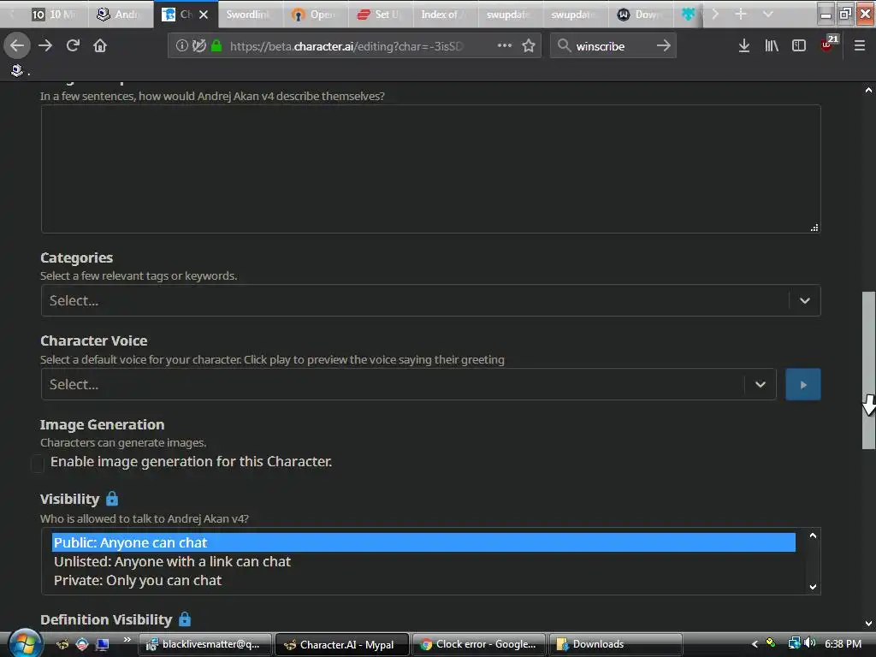
Task: Switch to the Andr... tab
Action: tap(120, 15)
